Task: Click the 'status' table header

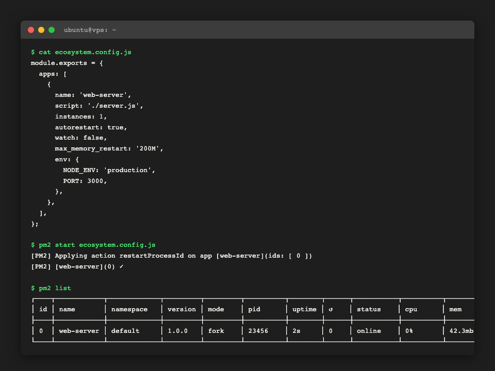Action: coord(369,310)
